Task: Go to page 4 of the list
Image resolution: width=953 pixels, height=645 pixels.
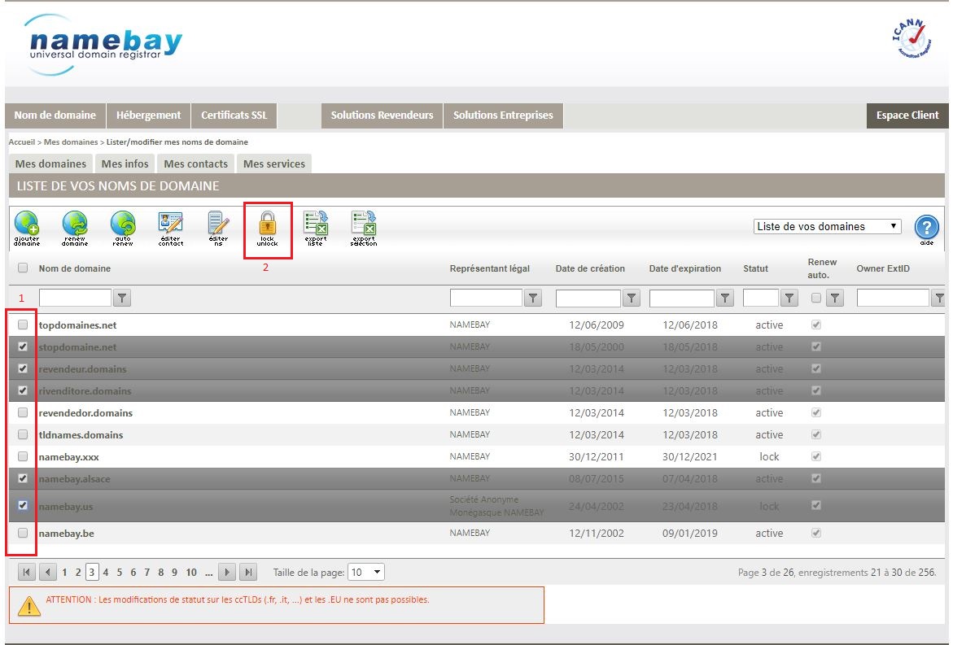Action: pyautogui.click(x=106, y=572)
